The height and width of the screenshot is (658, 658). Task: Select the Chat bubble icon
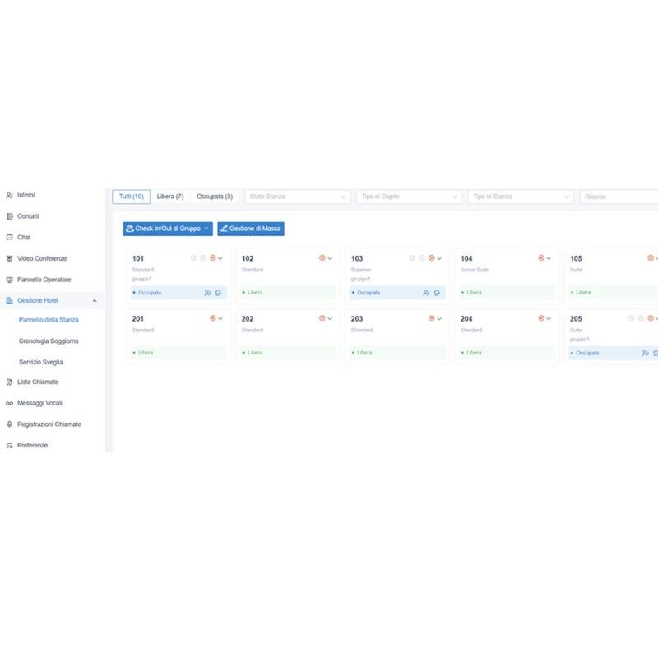pos(10,238)
